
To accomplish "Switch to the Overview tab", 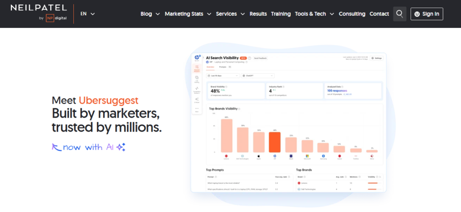I will click(x=210, y=67).
